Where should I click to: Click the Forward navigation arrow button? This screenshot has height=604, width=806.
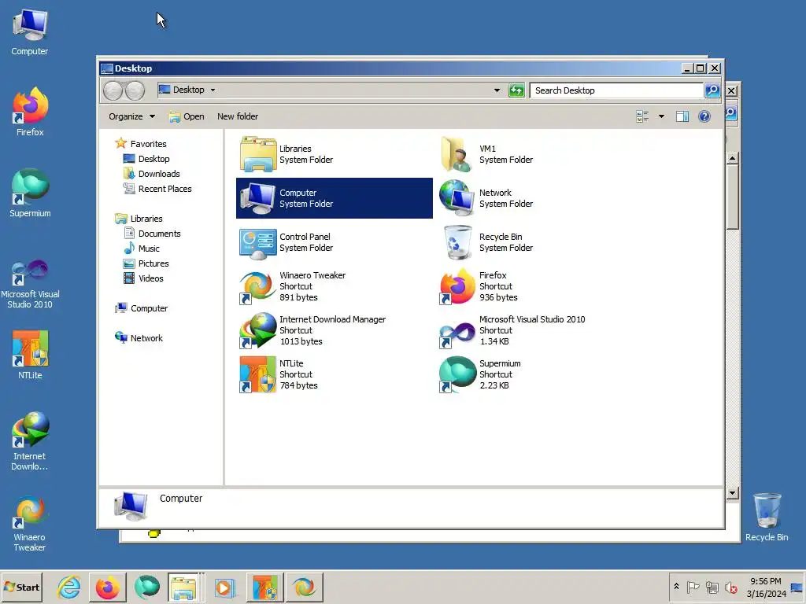tap(135, 90)
